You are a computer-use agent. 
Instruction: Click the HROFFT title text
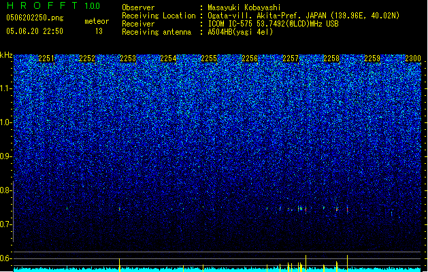pos(42,5)
